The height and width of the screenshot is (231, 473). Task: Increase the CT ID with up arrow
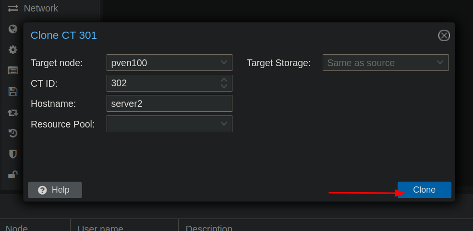224,80
